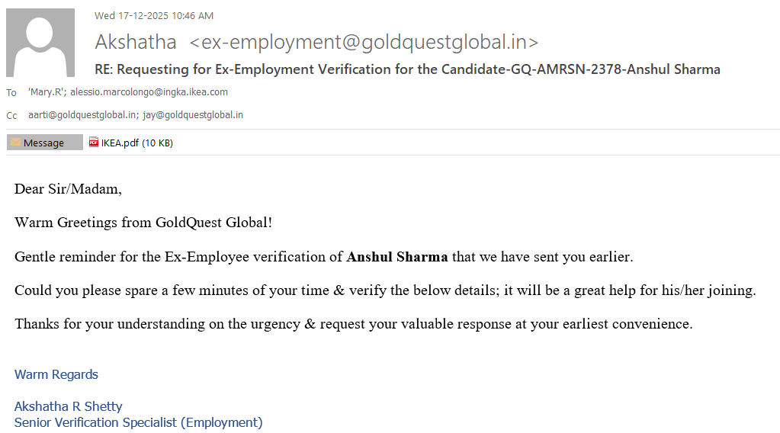This screenshot has width=780, height=433.
Task: Click the Cc field label
Action: tap(11, 116)
